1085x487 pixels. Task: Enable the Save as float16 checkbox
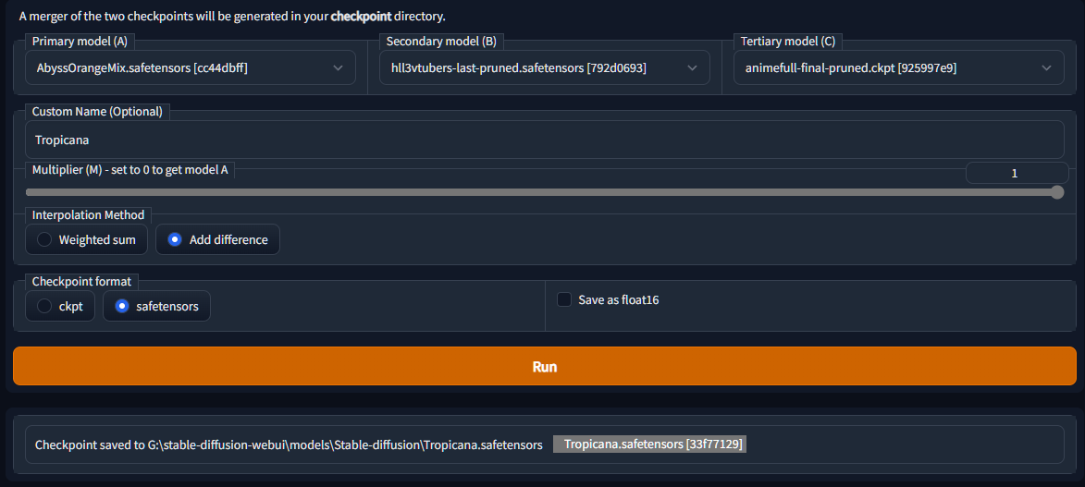pos(564,299)
